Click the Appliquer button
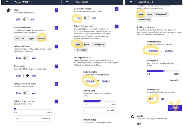Screen dimensions: 183x128 pyautogui.click(x=175, y=108)
